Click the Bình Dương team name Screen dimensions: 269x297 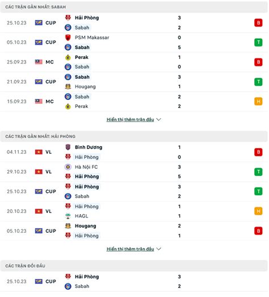pos(89,147)
